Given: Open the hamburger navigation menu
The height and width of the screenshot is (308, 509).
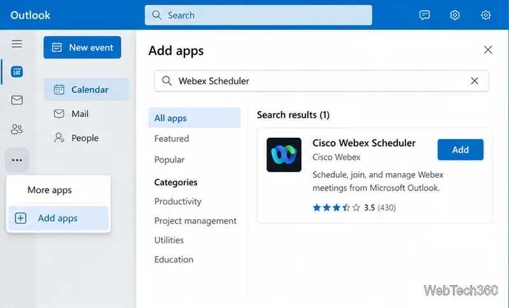Looking at the screenshot, I should [x=17, y=44].
